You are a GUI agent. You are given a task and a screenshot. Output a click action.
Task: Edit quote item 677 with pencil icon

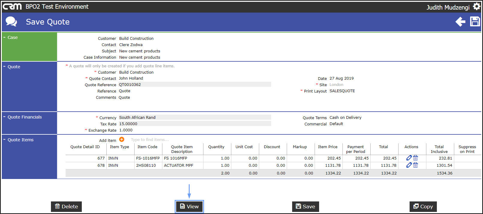pos(409,158)
